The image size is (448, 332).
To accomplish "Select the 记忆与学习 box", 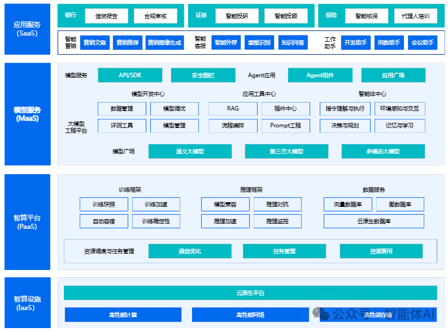I will pos(400,126).
